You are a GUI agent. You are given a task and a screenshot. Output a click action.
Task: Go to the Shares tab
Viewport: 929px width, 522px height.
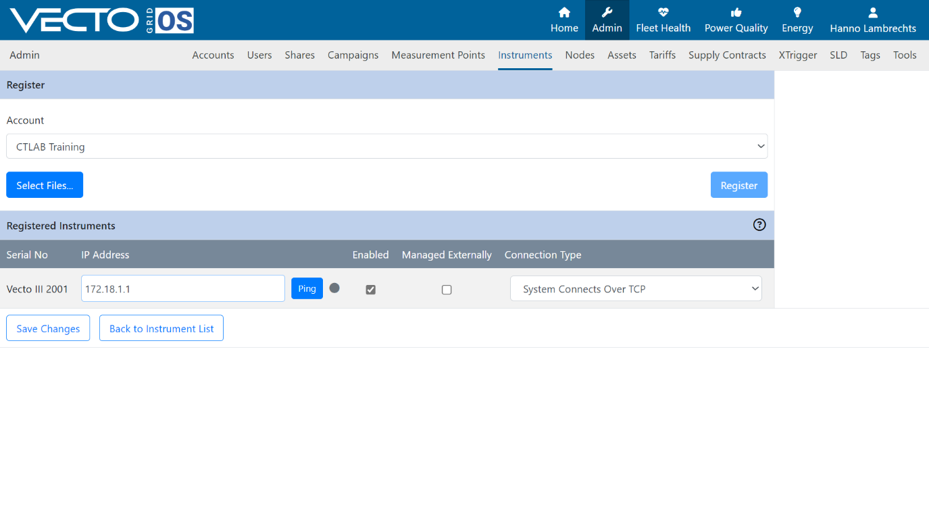(300, 55)
